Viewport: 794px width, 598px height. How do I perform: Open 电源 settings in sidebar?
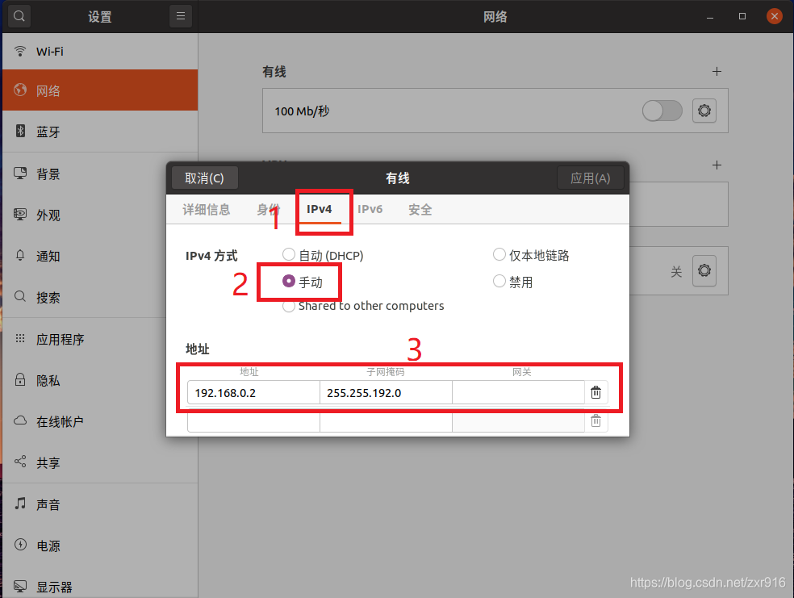[x=100, y=546]
